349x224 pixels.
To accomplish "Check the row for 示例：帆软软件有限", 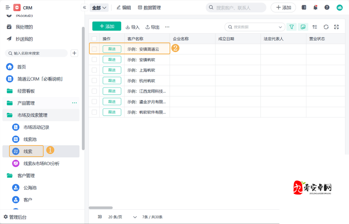I will tap(94, 112).
